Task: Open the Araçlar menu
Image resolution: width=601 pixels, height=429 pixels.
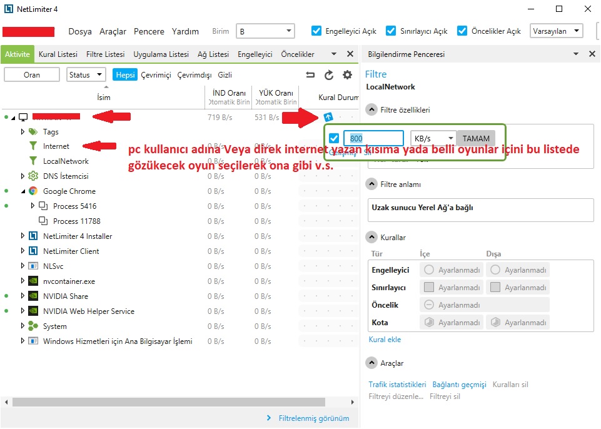Action: pos(113,31)
